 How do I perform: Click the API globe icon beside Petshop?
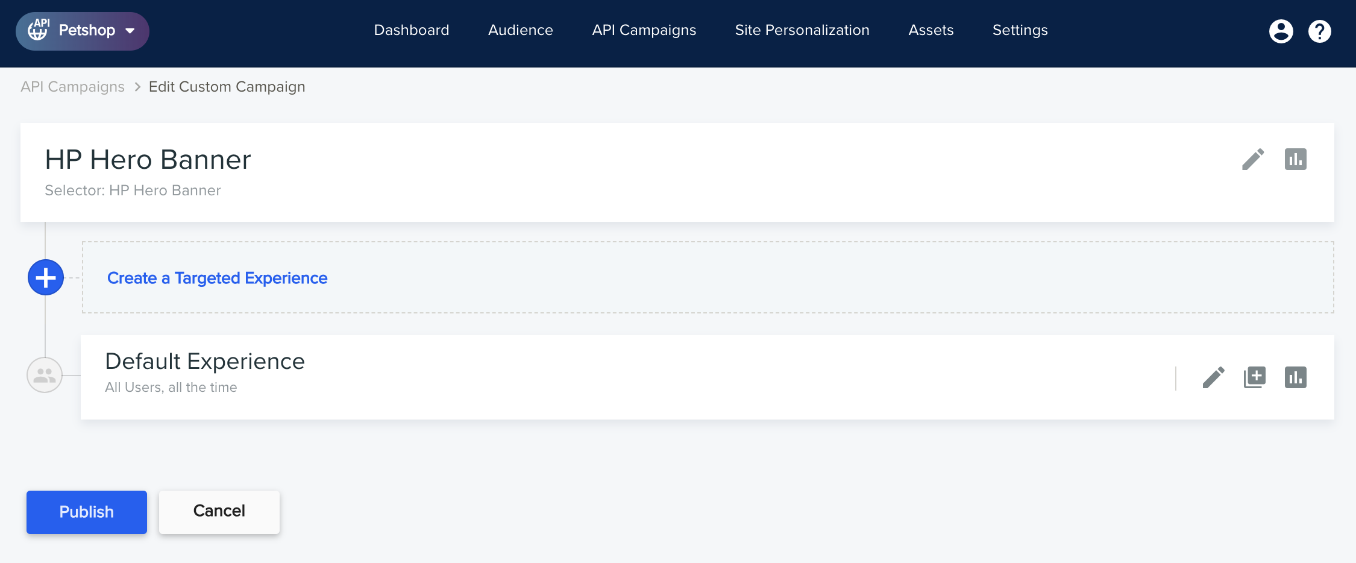(x=39, y=30)
